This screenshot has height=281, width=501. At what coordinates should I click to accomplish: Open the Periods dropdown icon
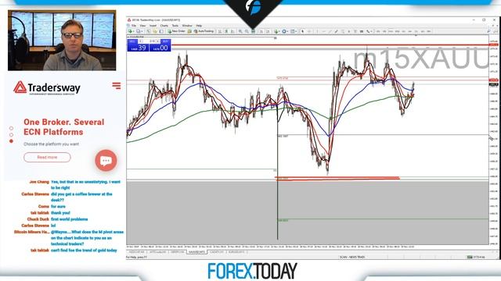(x=284, y=31)
